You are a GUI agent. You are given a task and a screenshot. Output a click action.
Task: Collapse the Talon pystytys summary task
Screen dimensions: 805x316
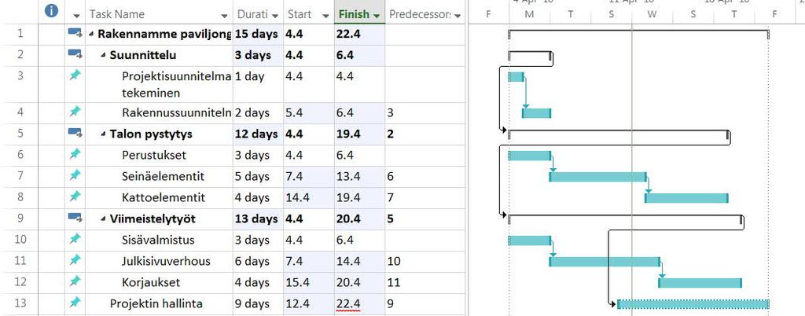coord(104,134)
